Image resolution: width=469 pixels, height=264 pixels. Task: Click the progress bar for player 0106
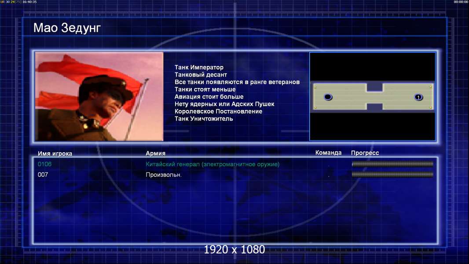pos(392,164)
